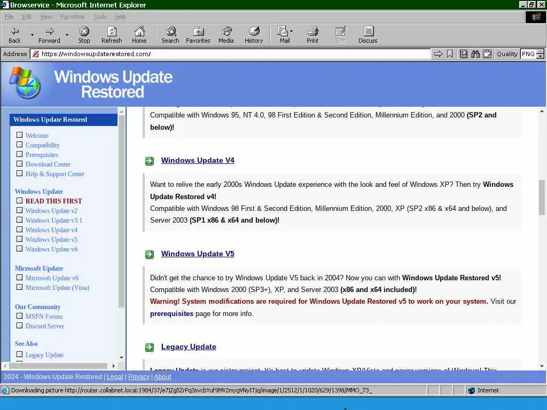This screenshot has height=410, width=547.
Task: Show browsing History from the toolbar
Action: [254, 35]
